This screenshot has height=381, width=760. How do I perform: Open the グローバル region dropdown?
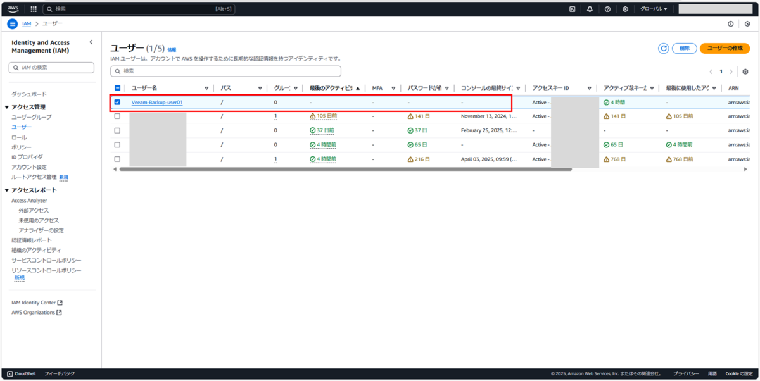[x=654, y=9]
